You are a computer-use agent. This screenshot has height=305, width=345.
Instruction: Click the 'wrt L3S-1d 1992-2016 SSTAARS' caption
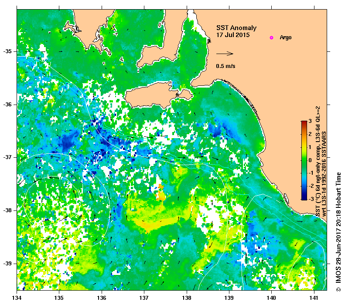click(x=324, y=174)
